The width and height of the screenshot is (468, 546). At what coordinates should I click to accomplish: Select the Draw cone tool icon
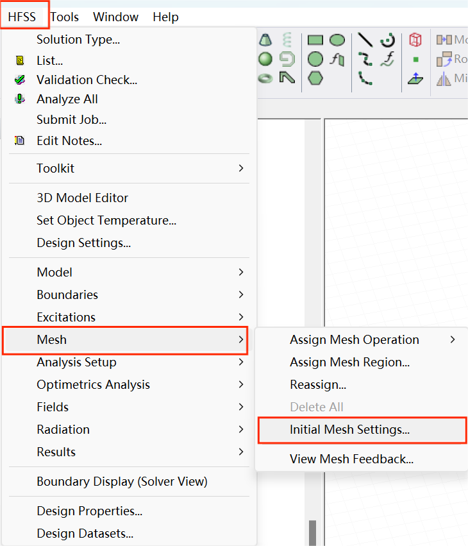tap(265, 40)
